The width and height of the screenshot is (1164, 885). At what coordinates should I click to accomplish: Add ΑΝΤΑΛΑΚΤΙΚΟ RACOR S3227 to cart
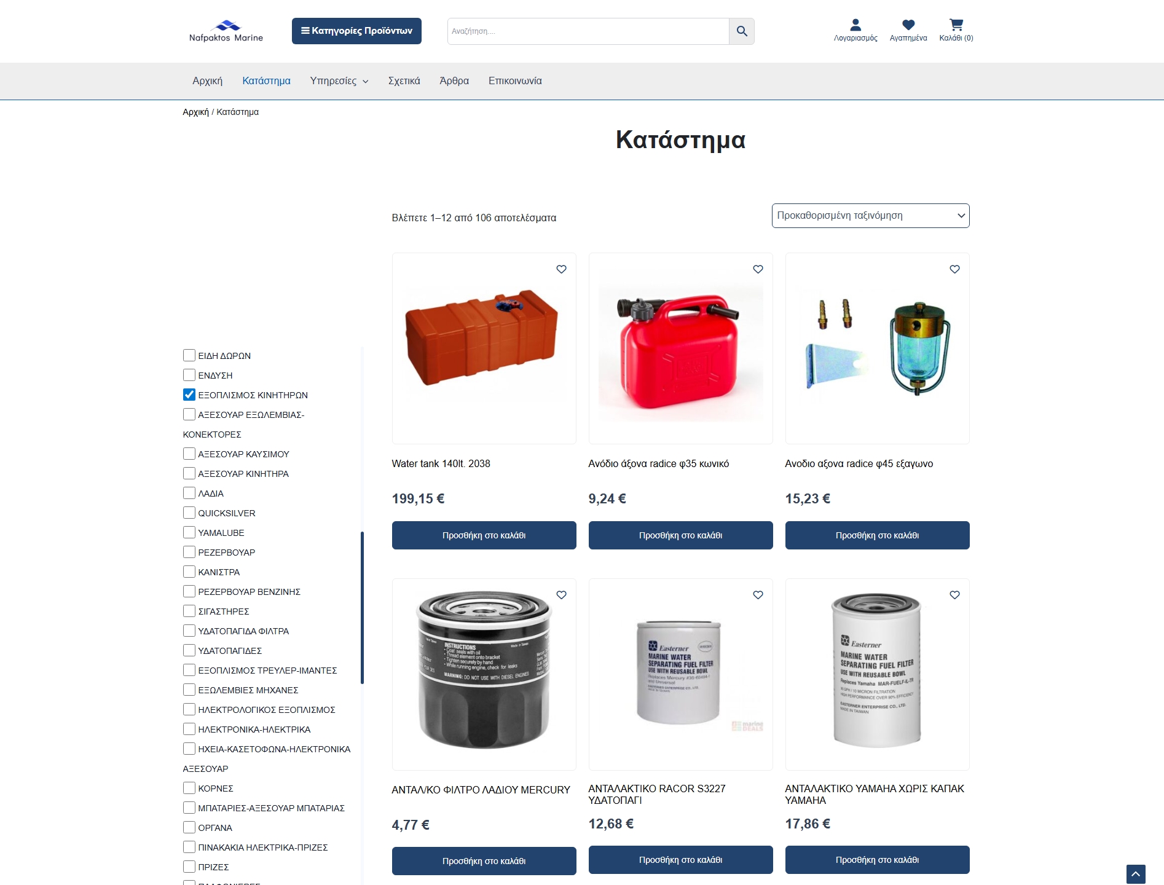(681, 860)
